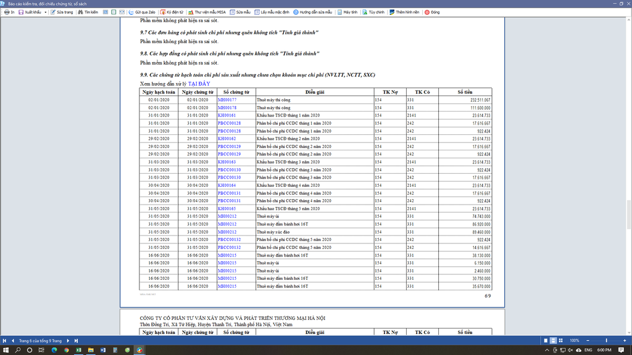
Task: Click Sửa trang page edit button
Action: tap(62, 12)
